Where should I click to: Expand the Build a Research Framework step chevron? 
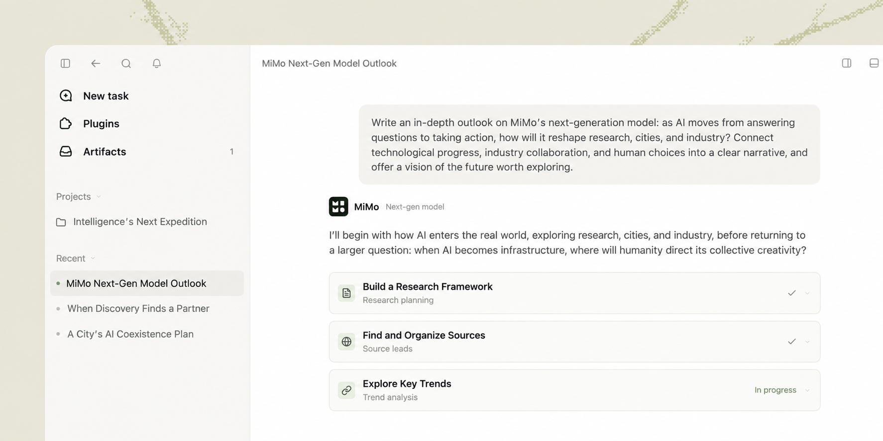click(x=807, y=293)
